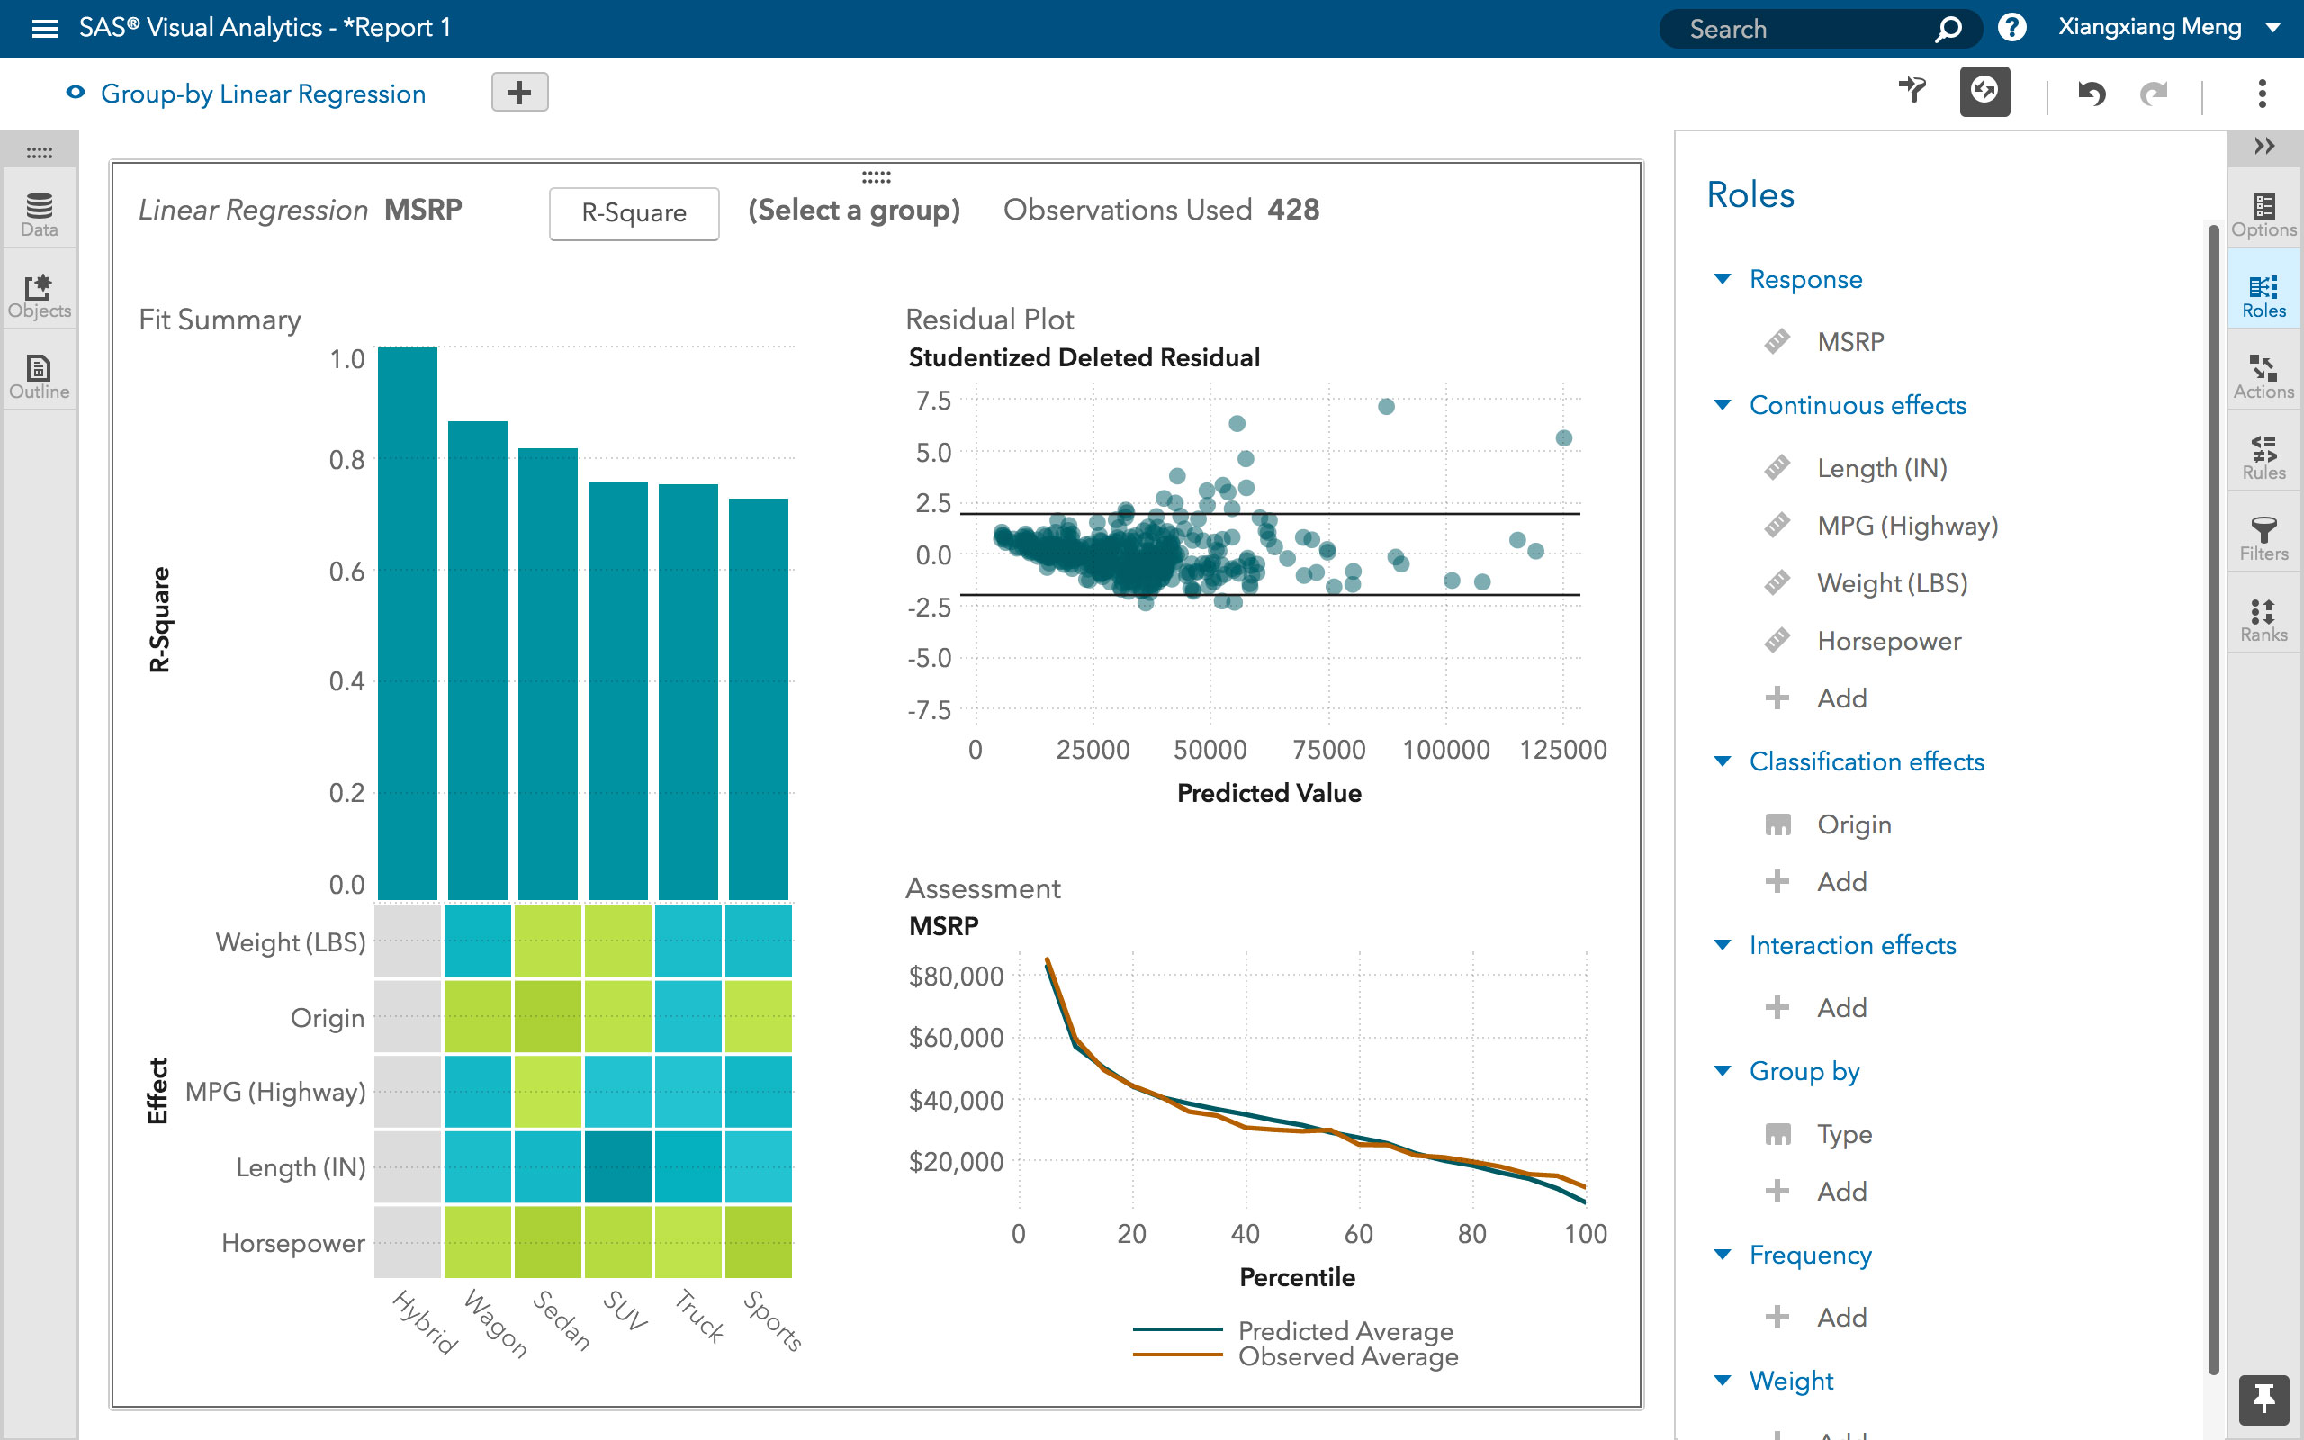Open the hamburger main menu
The image size is (2304, 1440).
(x=45, y=28)
